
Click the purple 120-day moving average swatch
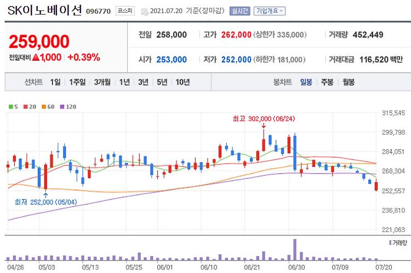pos(62,107)
